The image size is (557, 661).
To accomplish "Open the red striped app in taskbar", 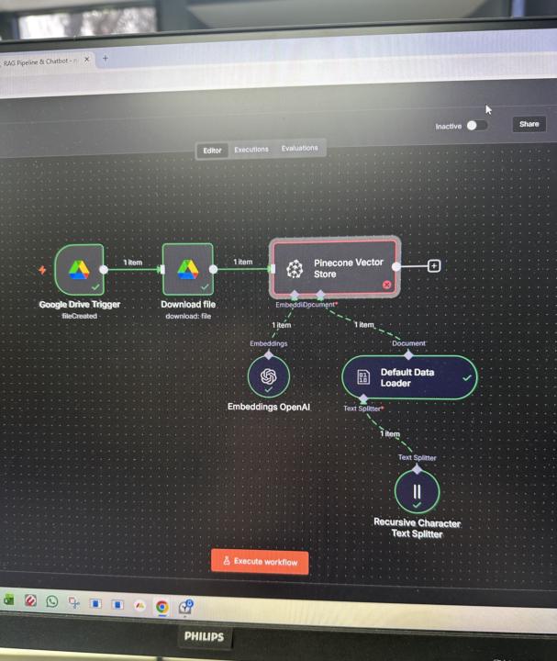I will click(x=30, y=600).
